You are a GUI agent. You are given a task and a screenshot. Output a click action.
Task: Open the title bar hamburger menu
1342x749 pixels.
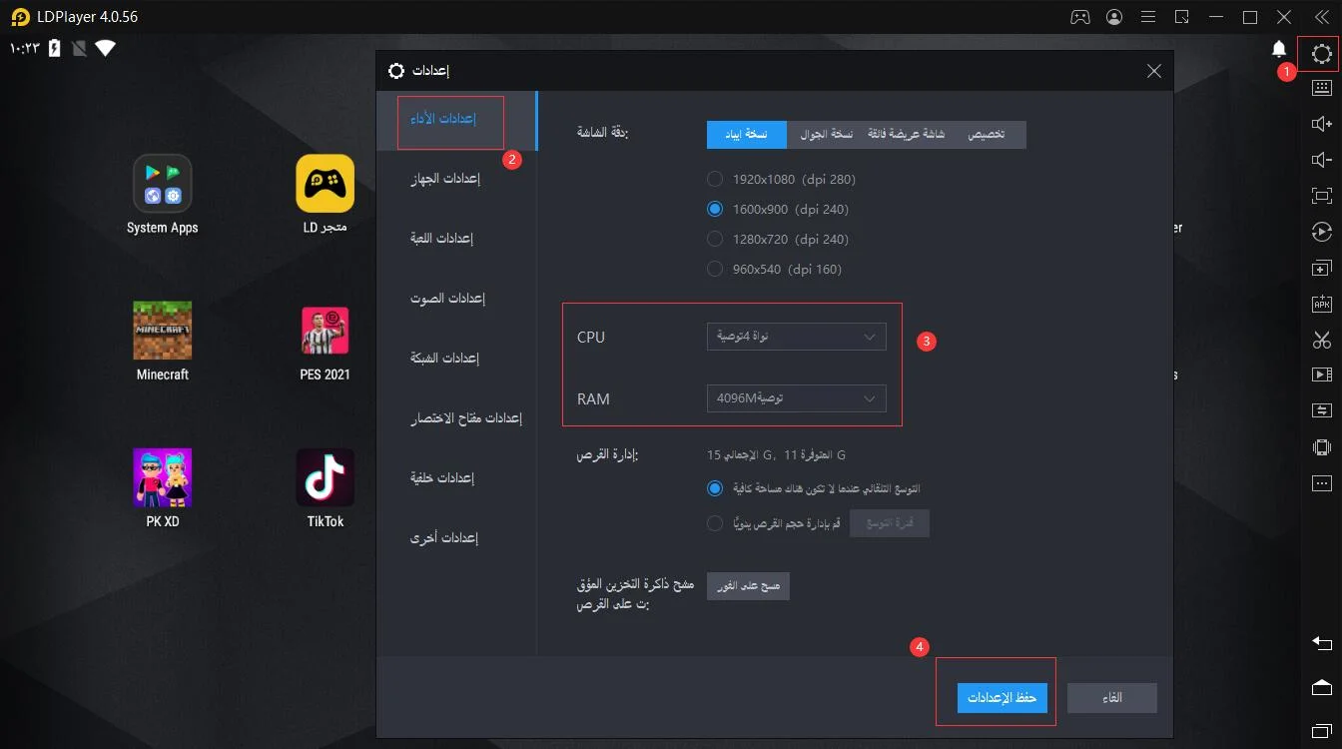pyautogui.click(x=1148, y=17)
